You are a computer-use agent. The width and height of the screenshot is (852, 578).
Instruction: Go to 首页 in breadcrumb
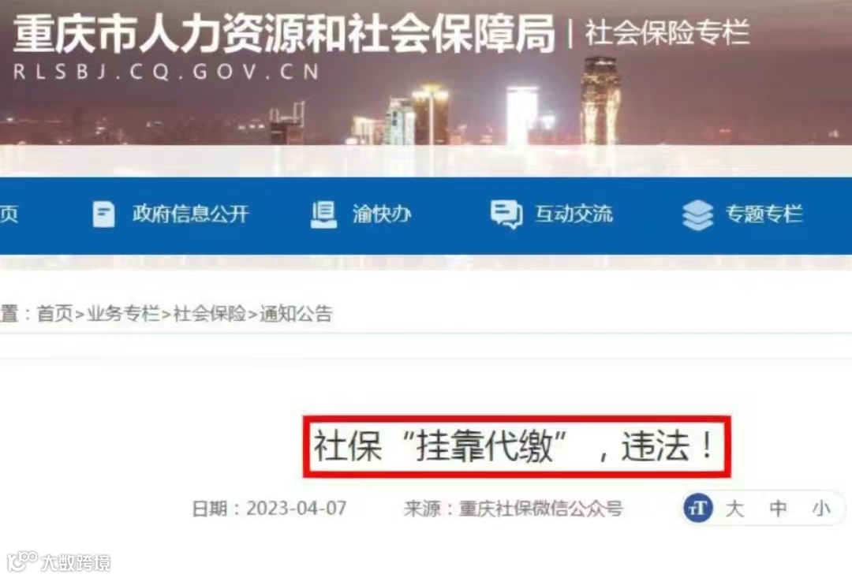(x=55, y=314)
